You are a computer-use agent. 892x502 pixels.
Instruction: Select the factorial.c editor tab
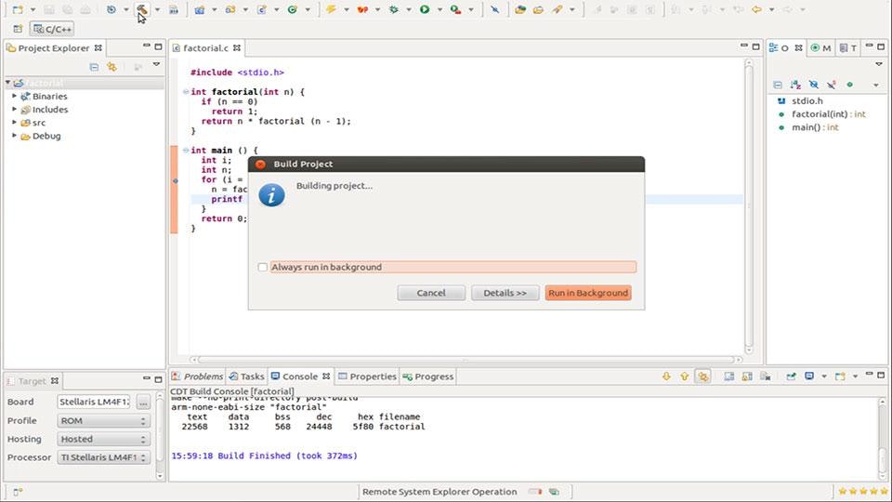pyautogui.click(x=206, y=48)
